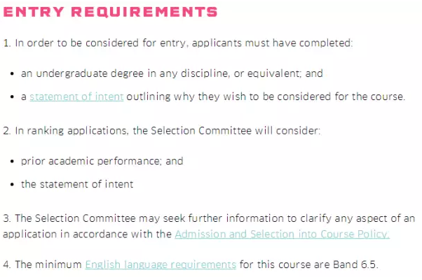The width and height of the screenshot is (422, 280).
Task: Select the 'prior academic performance; and' bullet text
Action: coord(102,161)
